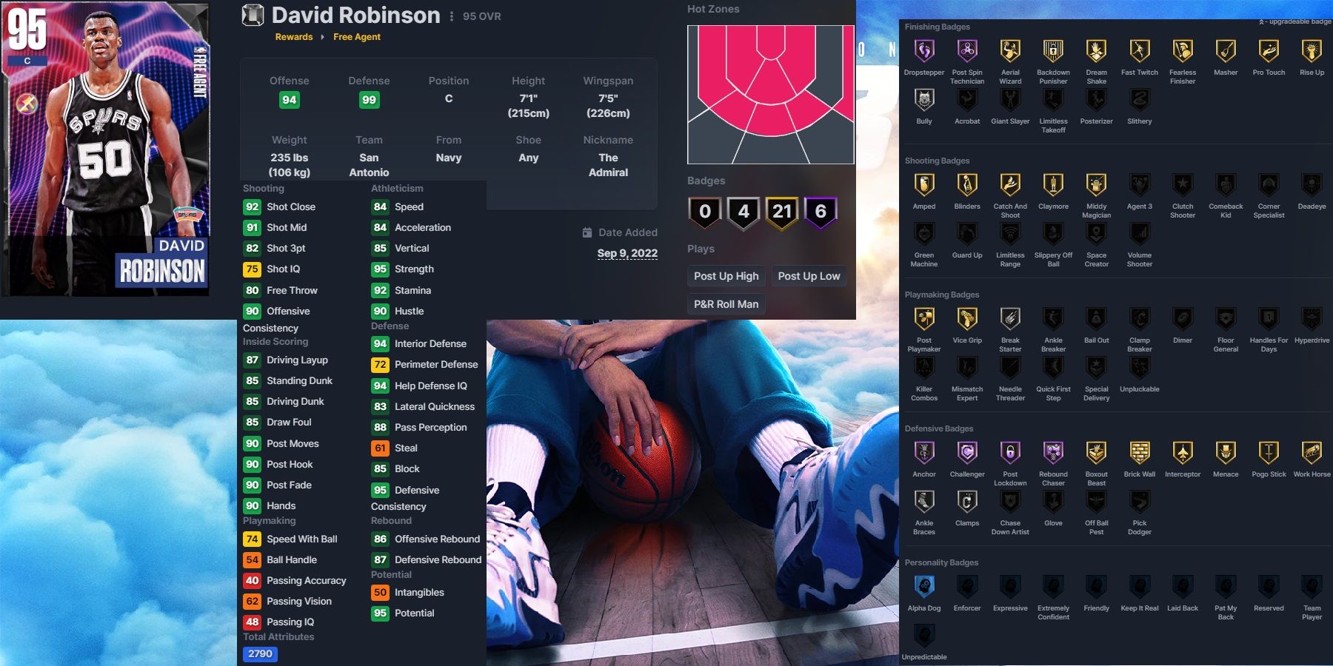Click the Shot Close rating row
This screenshot has height=666, width=1333.
279,207
